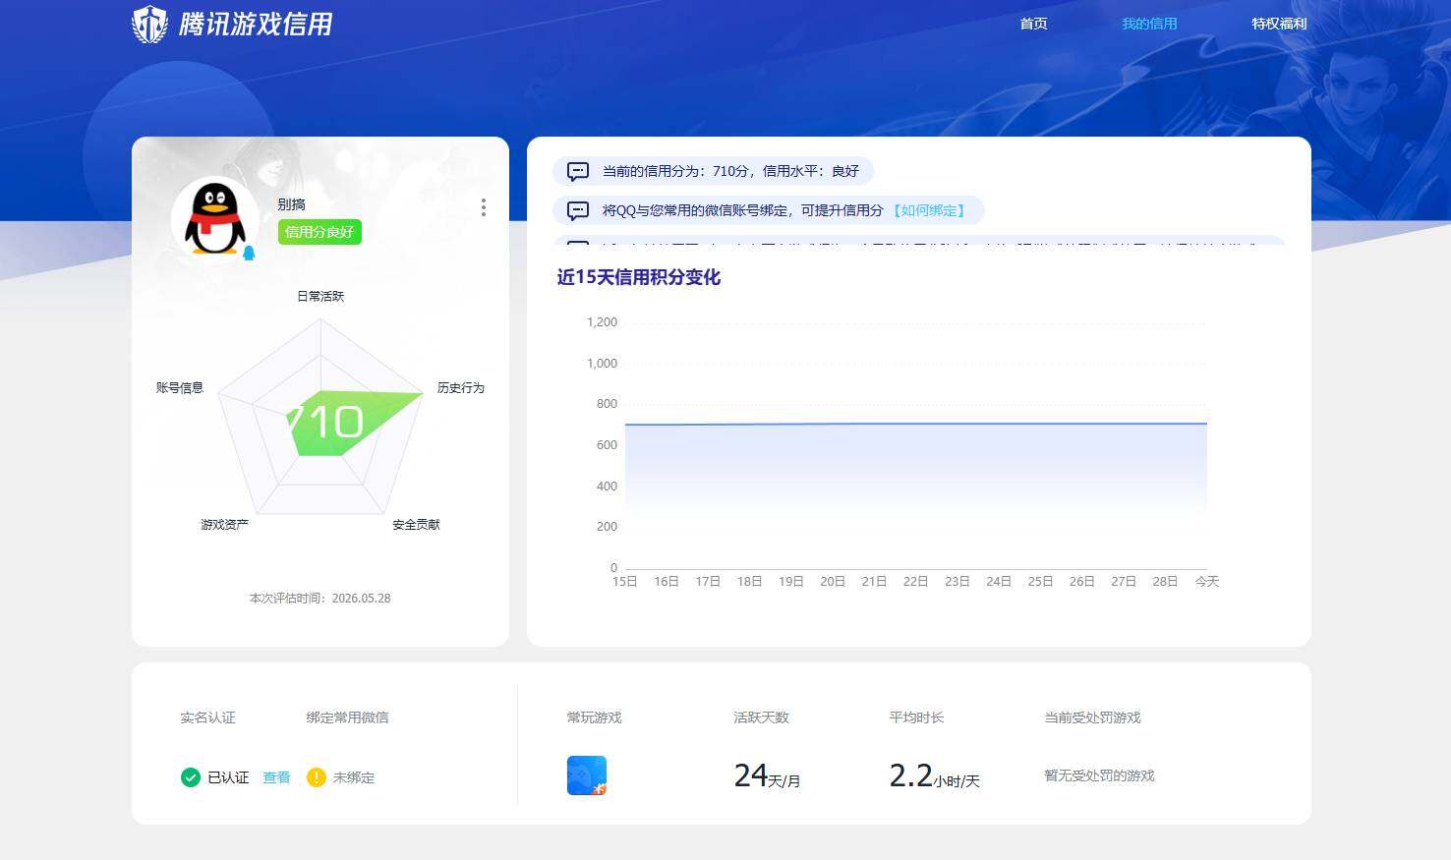The width and height of the screenshot is (1451, 860).
Task: Click the 24天/月 active days value
Action: [x=767, y=776]
